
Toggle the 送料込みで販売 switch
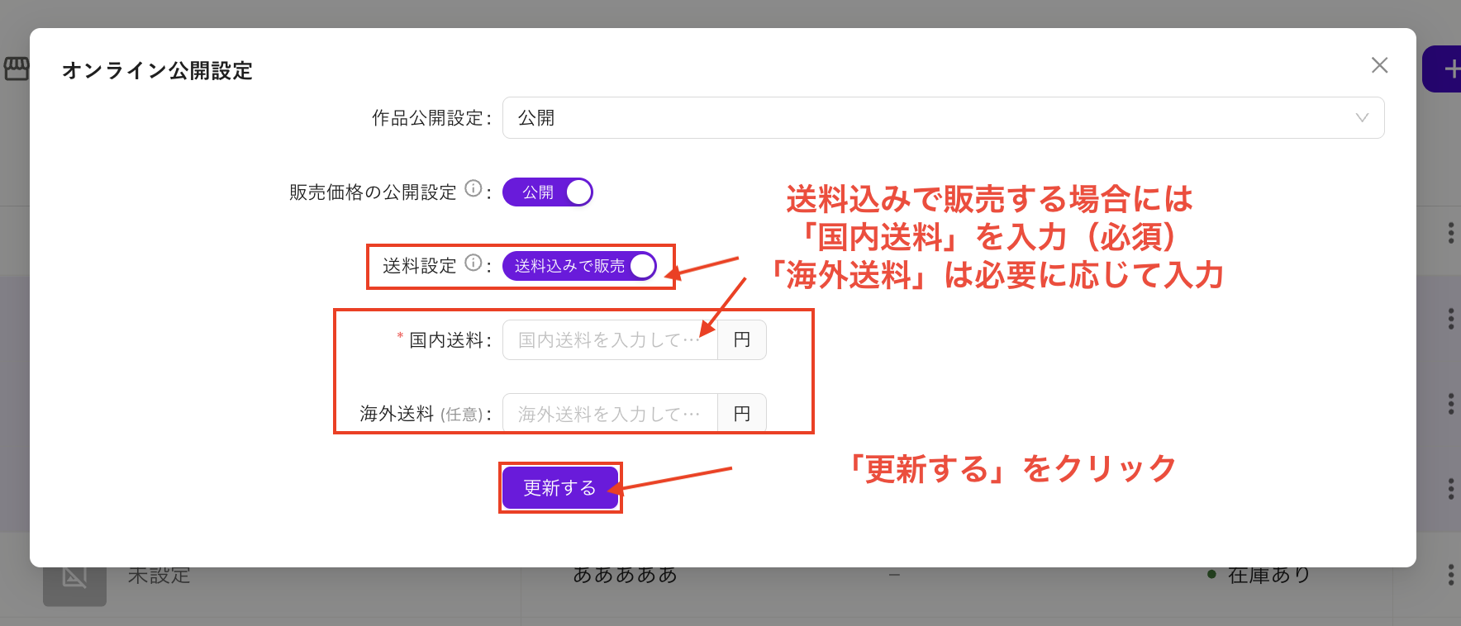(x=579, y=266)
